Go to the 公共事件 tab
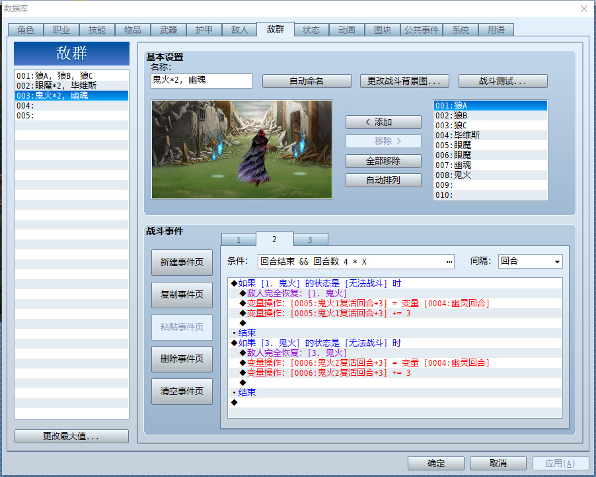 (422, 30)
